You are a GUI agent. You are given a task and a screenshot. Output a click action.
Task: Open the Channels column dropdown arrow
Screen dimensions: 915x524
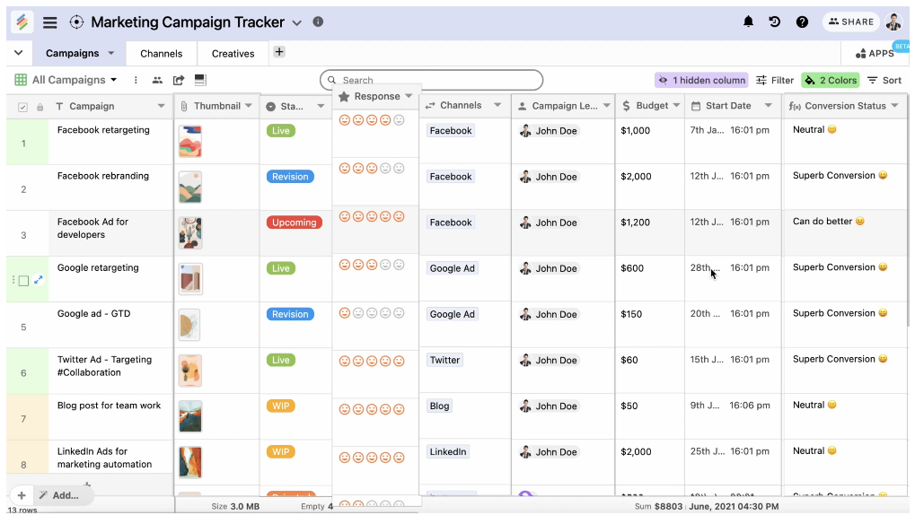point(497,106)
